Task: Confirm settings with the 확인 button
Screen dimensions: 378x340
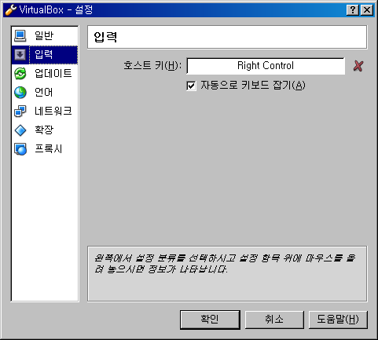Action: click(x=210, y=320)
